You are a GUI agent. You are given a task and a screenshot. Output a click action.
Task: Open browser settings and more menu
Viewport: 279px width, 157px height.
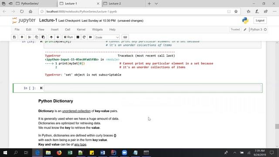pos(275,12)
